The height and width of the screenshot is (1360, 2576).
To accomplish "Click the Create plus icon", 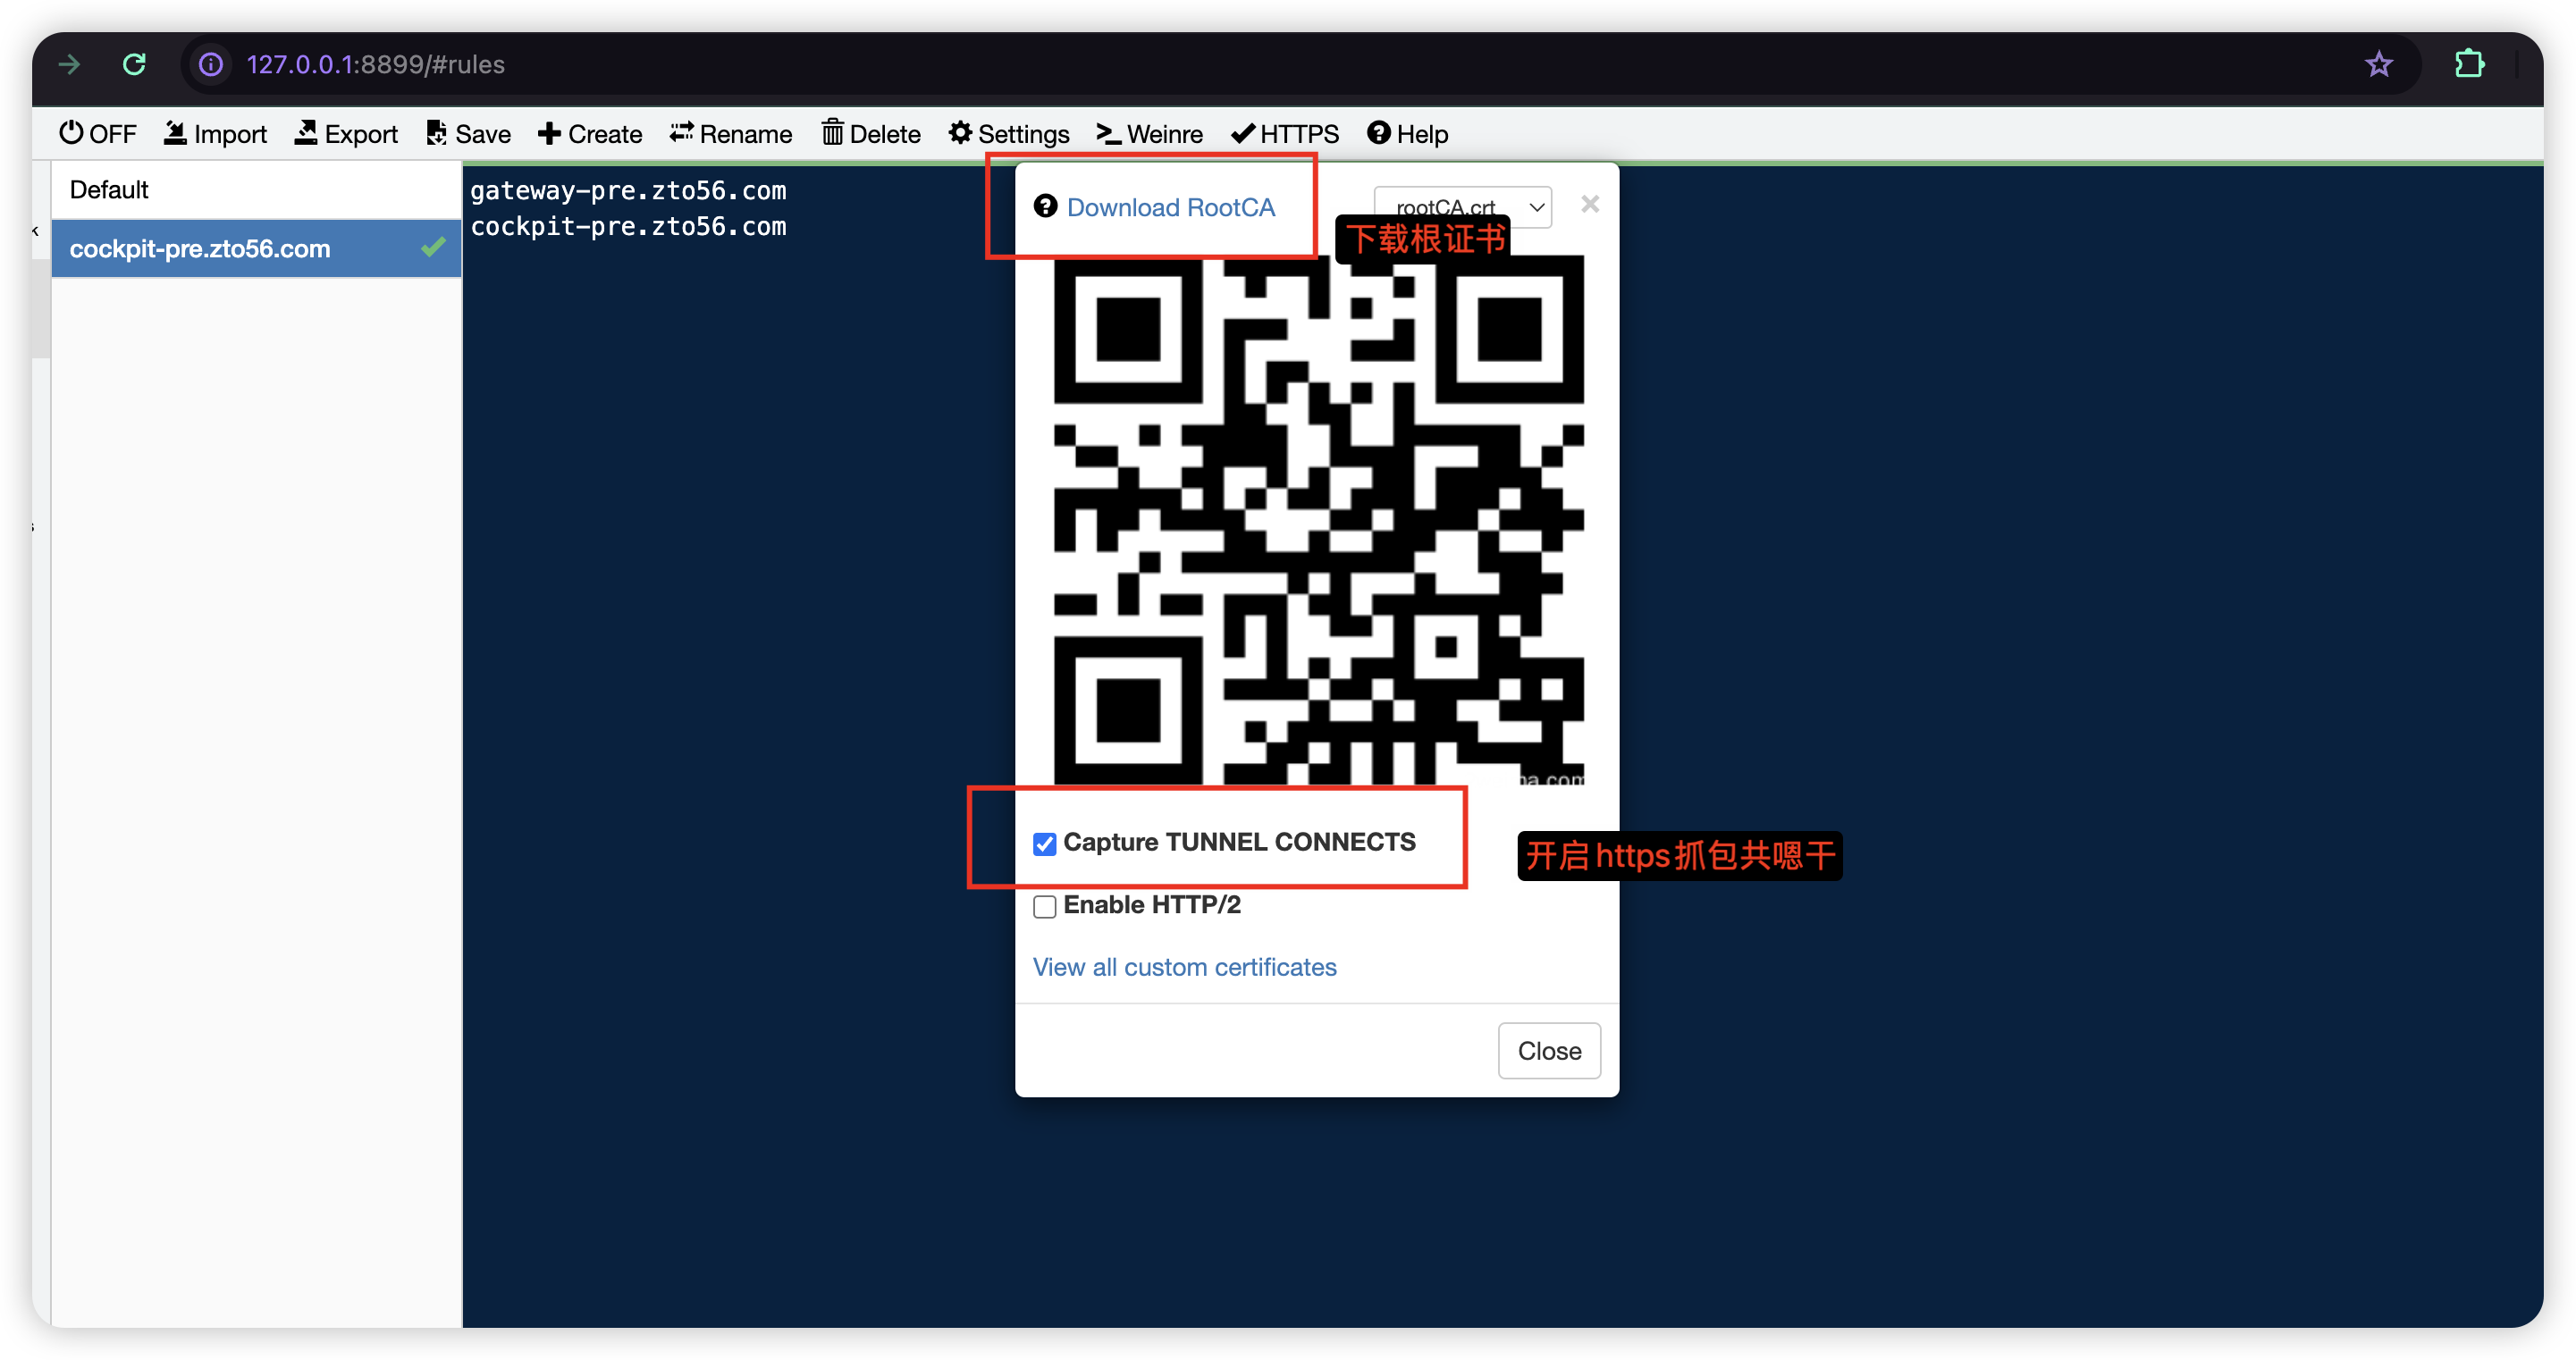I will (549, 133).
